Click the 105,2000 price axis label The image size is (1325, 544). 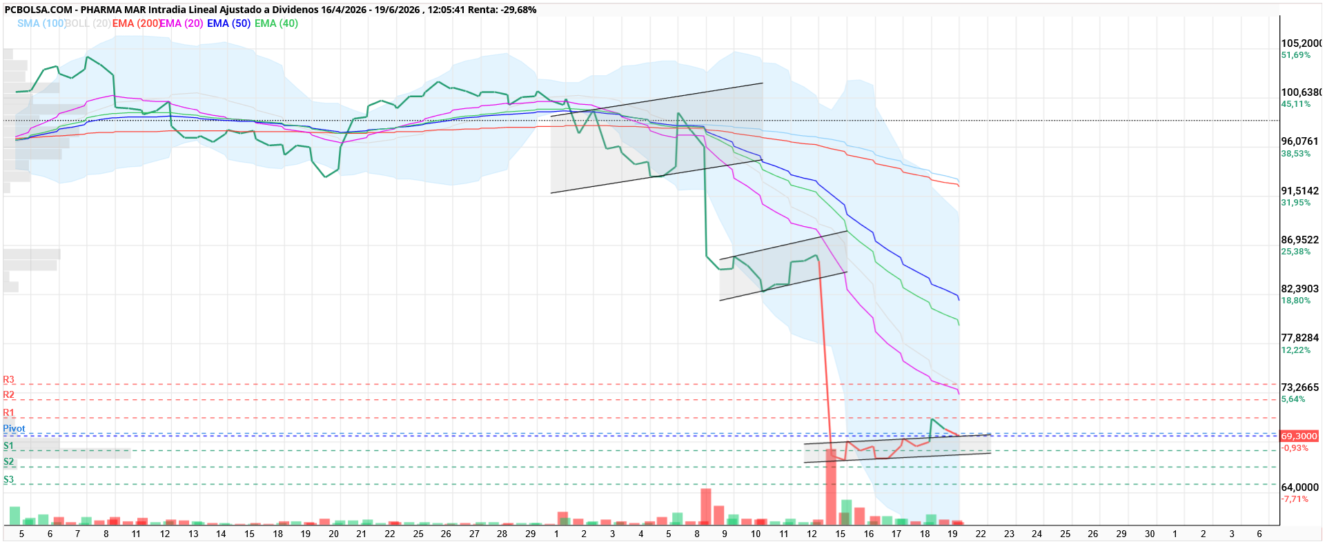[1302, 43]
